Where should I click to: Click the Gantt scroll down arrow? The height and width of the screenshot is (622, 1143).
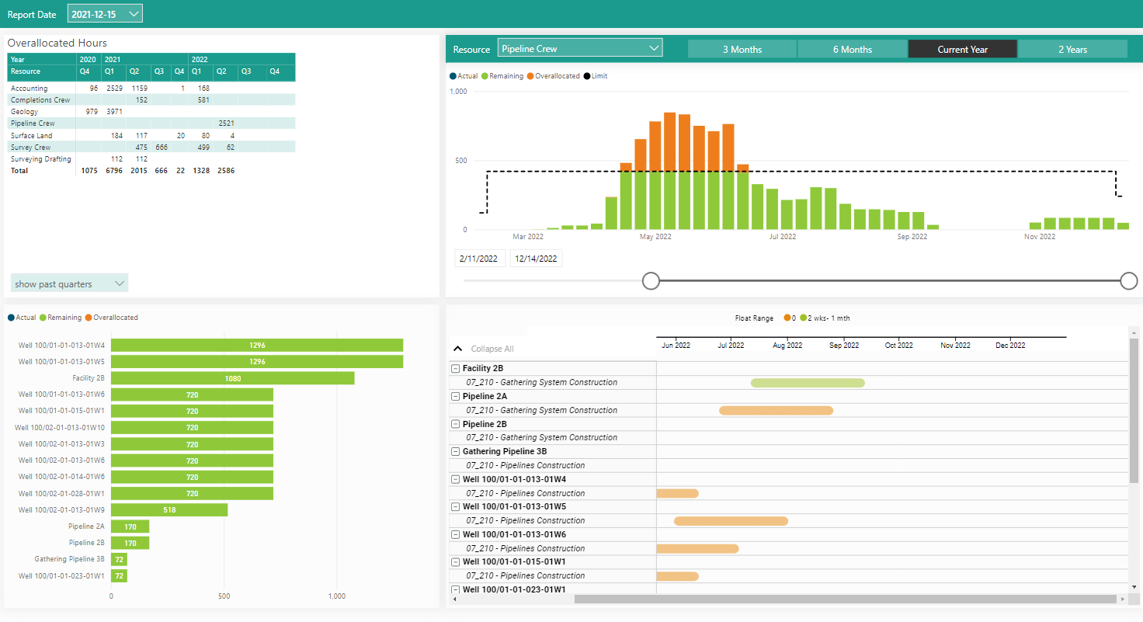pyautogui.click(x=1134, y=586)
